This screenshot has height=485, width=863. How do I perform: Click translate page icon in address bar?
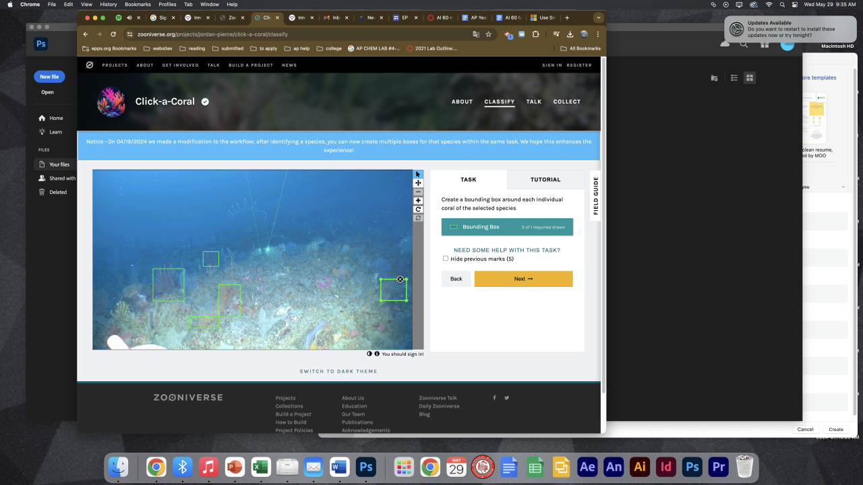476,34
